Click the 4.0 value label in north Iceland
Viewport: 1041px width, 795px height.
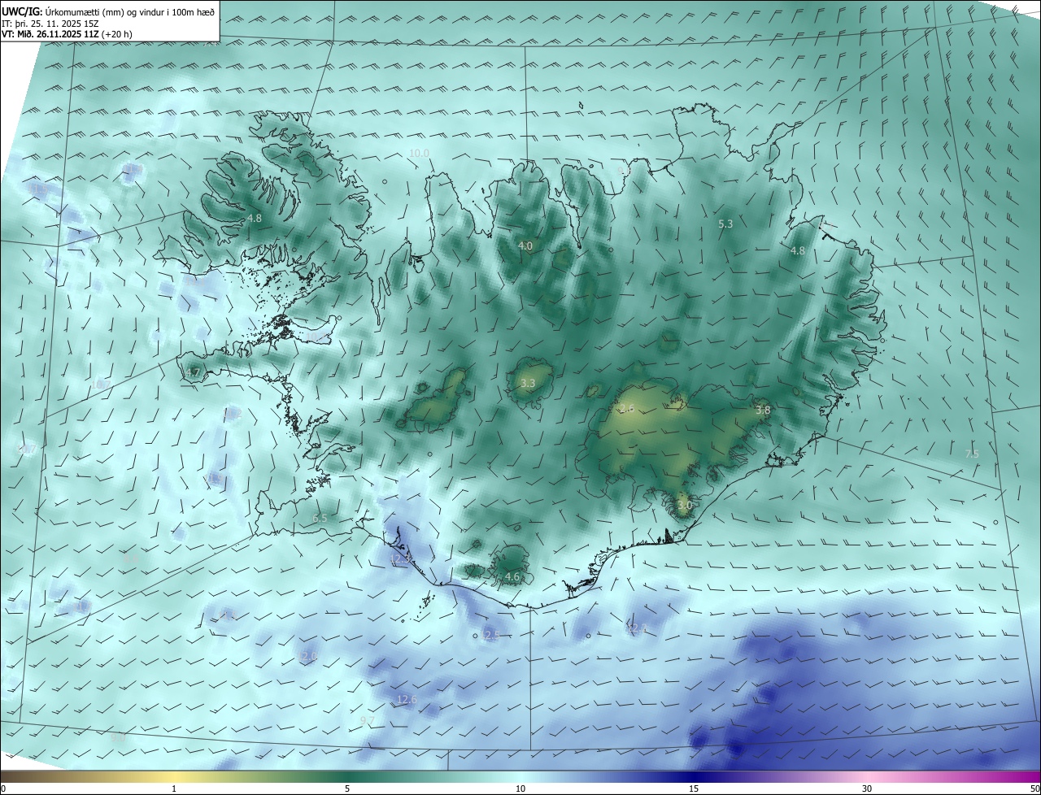(x=525, y=245)
